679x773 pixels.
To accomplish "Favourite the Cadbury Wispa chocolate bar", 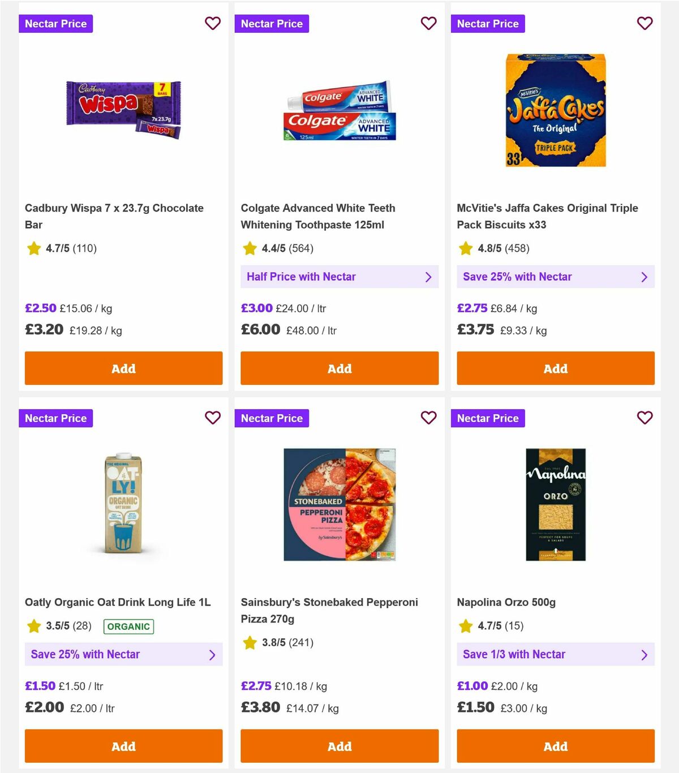I will click(213, 23).
